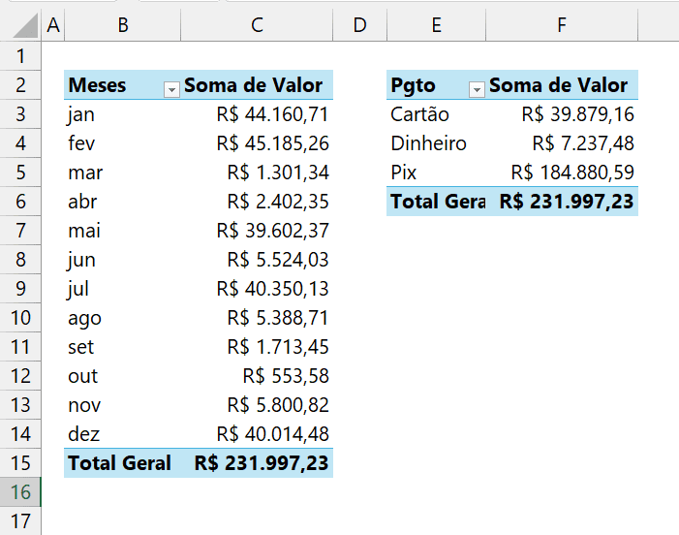
Task: Click the jan value cell R$ 44.160,71
Action: 257,114
